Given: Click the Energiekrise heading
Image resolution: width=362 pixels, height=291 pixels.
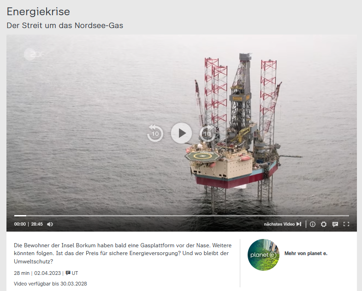Looking at the screenshot, I should [x=38, y=12].
